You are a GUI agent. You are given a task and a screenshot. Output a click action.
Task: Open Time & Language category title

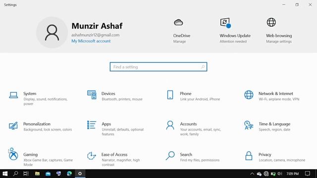(274, 124)
